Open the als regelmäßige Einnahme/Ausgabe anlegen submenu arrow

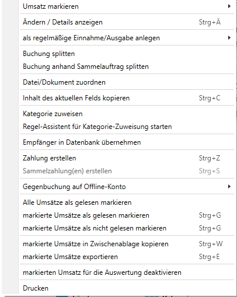coord(229,38)
